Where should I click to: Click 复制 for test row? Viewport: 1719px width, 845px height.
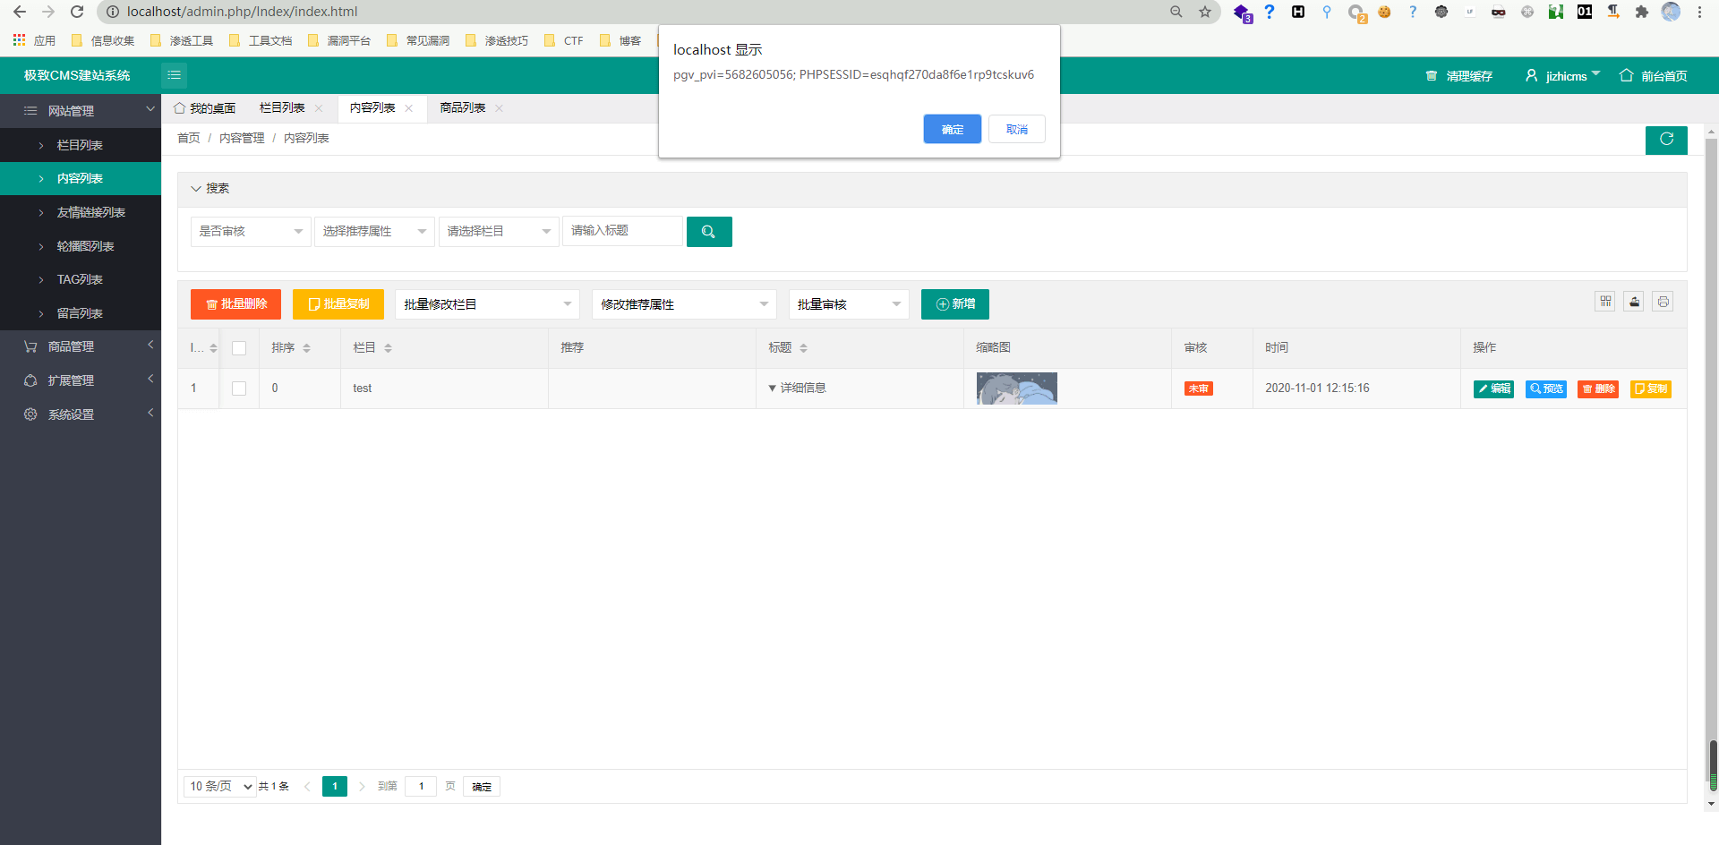(x=1651, y=388)
